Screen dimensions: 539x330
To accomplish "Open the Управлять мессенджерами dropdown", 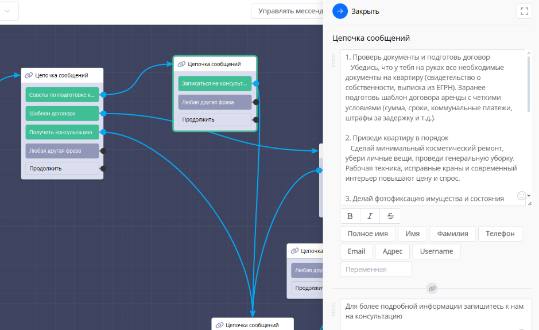I will [x=287, y=11].
